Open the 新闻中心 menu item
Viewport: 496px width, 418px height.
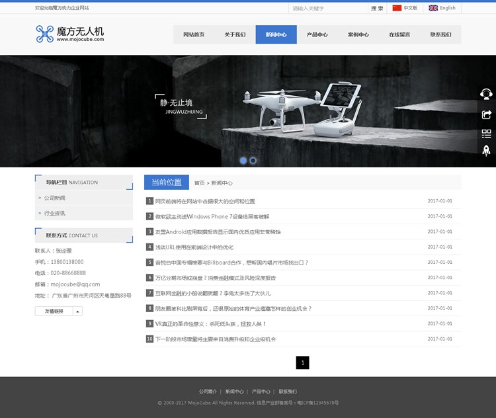(x=276, y=34)
